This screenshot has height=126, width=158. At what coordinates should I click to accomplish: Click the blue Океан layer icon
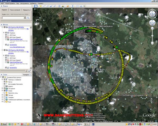(7, 91)
